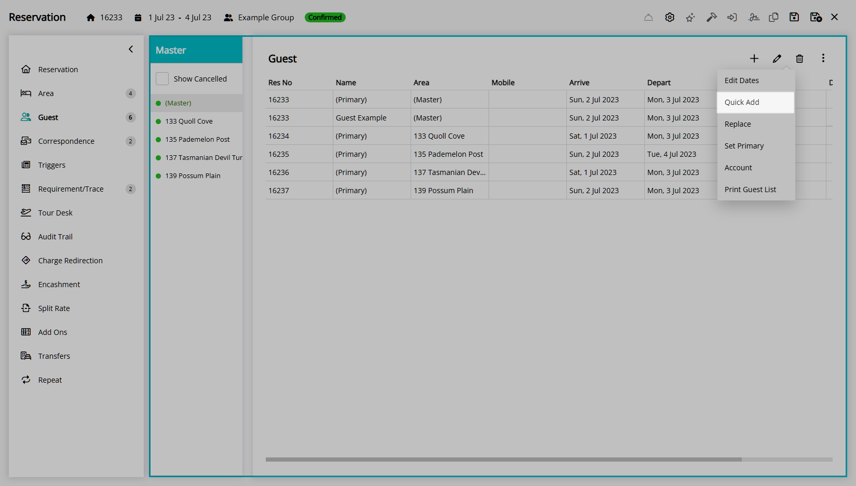Viewport: 856px width, 486px height.
Task: Open Encashment in the sidebar
Action: [x=59, y=285]
